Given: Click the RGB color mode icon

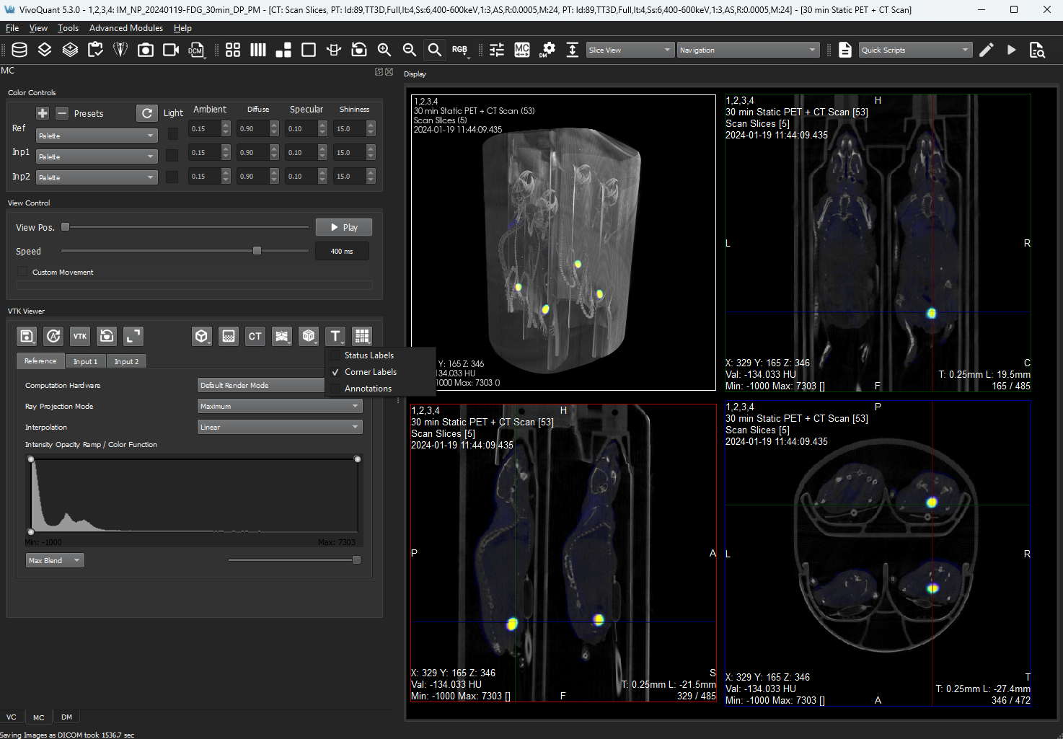Looking at the screenshot, I should [460, 50].
